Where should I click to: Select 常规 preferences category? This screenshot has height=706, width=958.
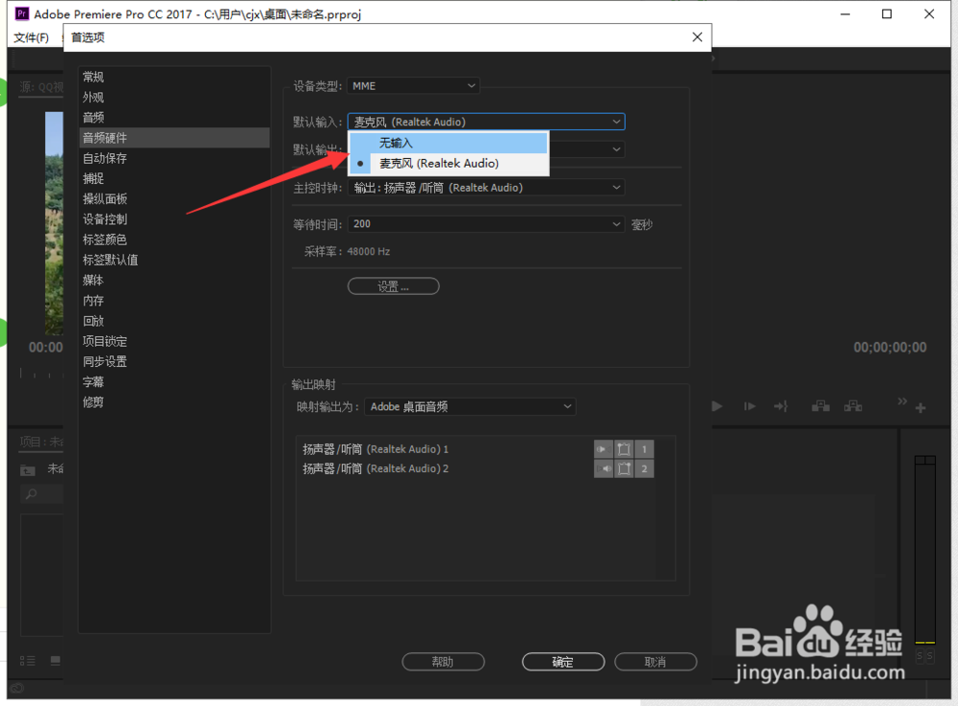(174, 77)
